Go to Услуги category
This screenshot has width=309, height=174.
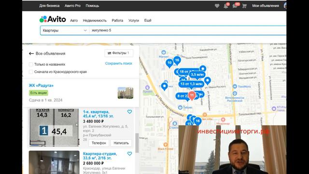point(134,20)
